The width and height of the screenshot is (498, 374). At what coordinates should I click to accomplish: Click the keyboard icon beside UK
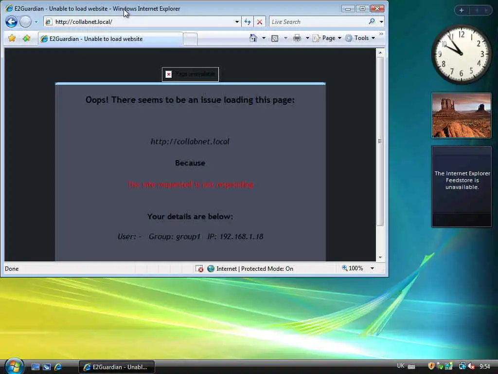pyautogui.click(x=411, y=367)
